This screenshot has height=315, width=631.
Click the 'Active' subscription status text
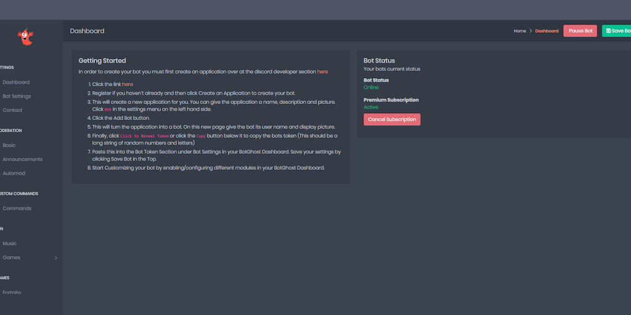pos(370,107)
